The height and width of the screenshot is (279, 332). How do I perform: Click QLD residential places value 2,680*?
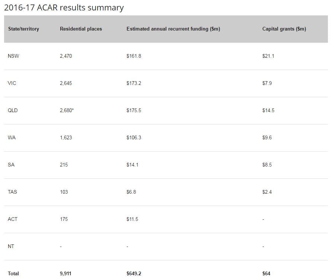[67, 111]
